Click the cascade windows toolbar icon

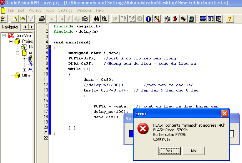coord(218,19)
